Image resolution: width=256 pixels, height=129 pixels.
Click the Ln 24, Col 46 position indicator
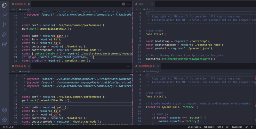[195, 127]
